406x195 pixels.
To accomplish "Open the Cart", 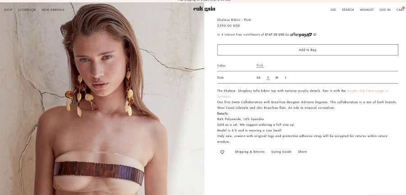I will 400,10.
